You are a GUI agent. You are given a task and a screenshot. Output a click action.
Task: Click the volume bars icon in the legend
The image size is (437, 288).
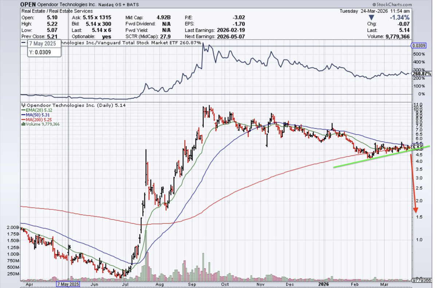click(x=24, y=124)
